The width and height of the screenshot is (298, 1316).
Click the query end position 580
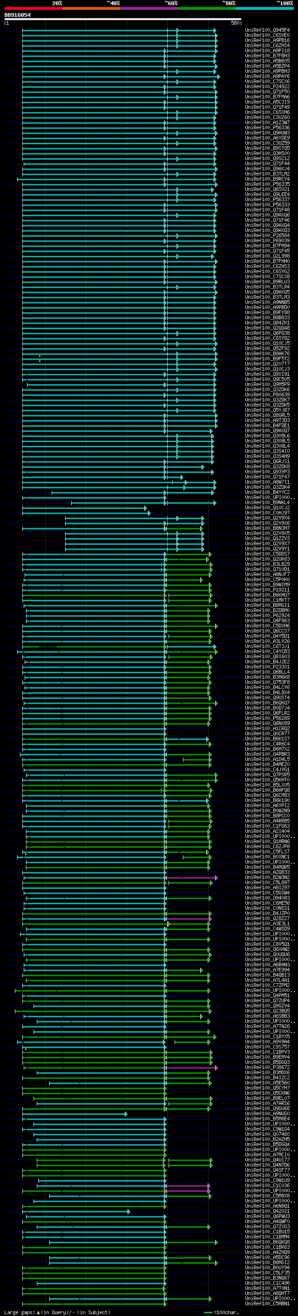point(235,23)
